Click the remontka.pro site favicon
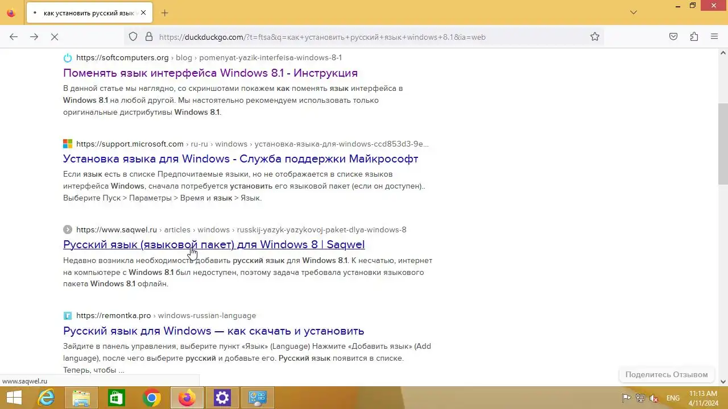This screenshot has width=728, height=409. (68, 315)
